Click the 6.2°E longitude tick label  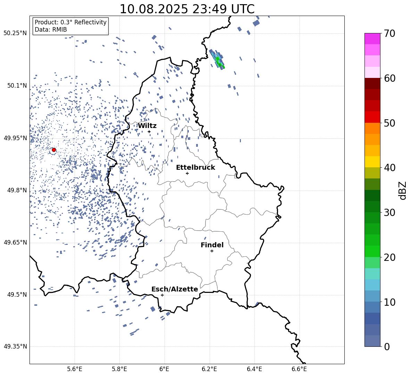point(209,369)
